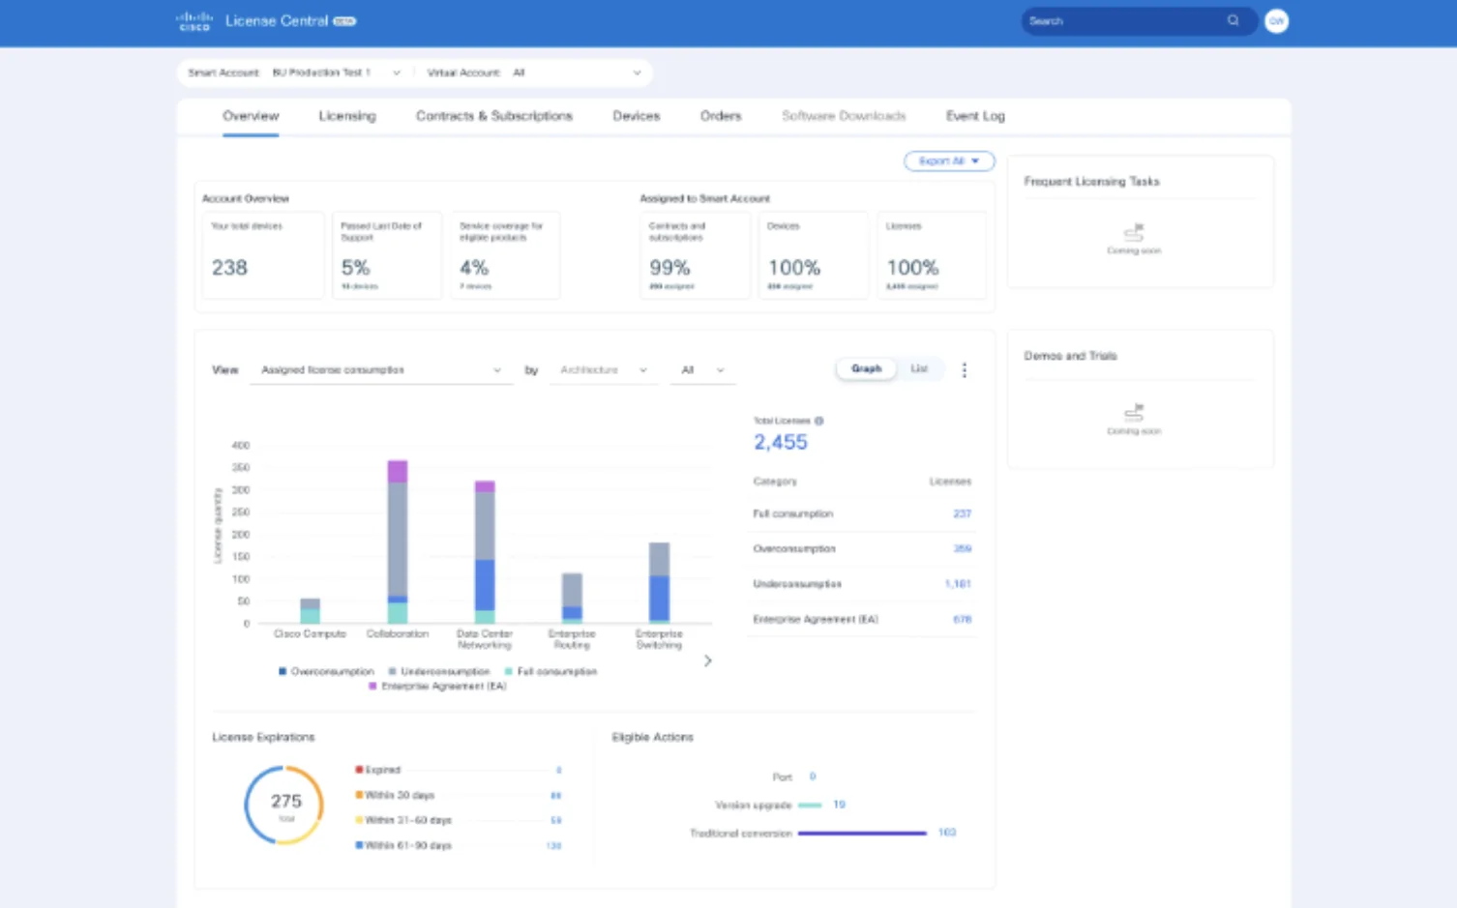This screenshot has height=908, width=1457.
Task: Open the Event Log tab
Action: click(975, 116)
